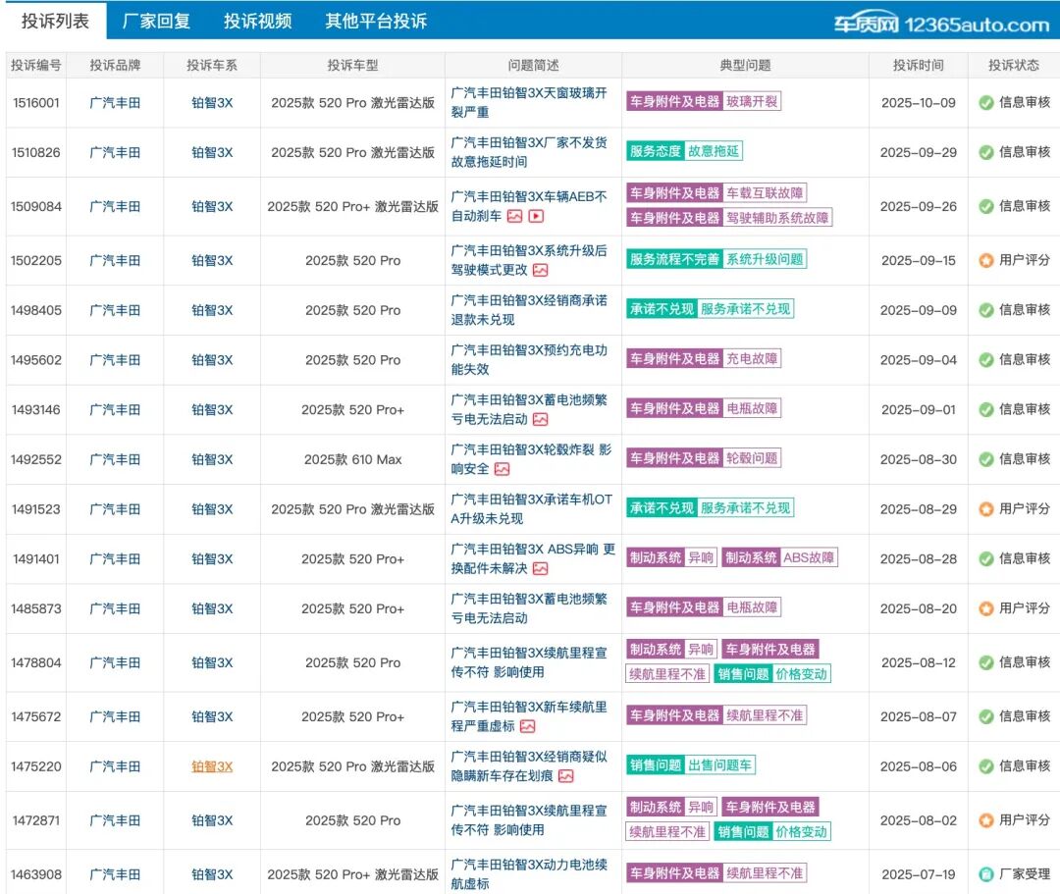This screenshot has height=894, width=1060.
Task: Play the video icon next to the AEB complaint
Action: pos(538,216)
